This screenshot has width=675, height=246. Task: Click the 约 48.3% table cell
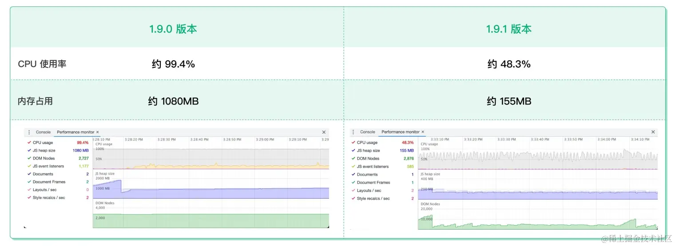click(x=509, y=64)
